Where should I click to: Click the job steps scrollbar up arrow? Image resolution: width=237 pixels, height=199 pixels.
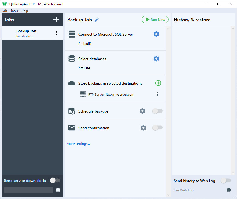click(168, 29)
